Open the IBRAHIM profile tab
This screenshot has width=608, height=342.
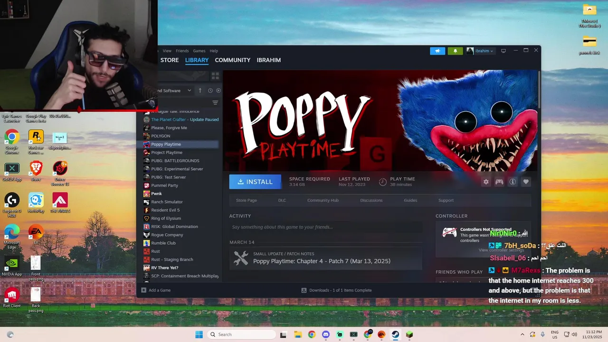[268, 60]
